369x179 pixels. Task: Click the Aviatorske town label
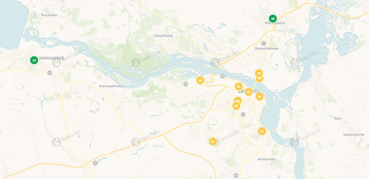click(266, 159)
